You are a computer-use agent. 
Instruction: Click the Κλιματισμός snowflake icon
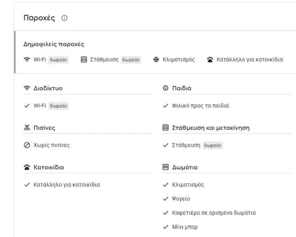(x=156, y=60)
